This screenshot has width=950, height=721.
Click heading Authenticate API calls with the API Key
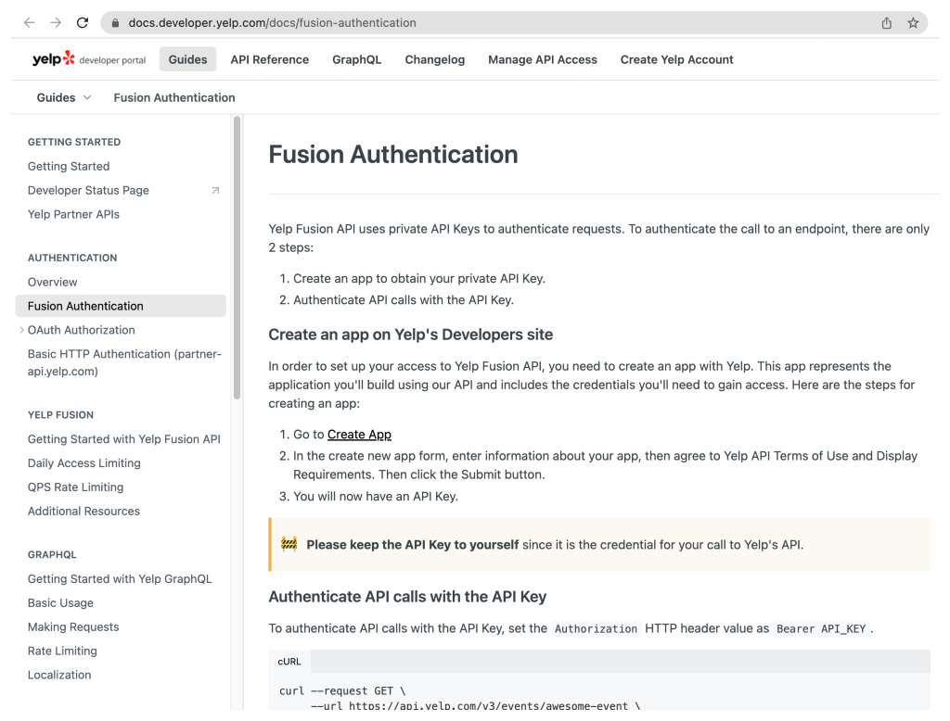pos(408,597)
